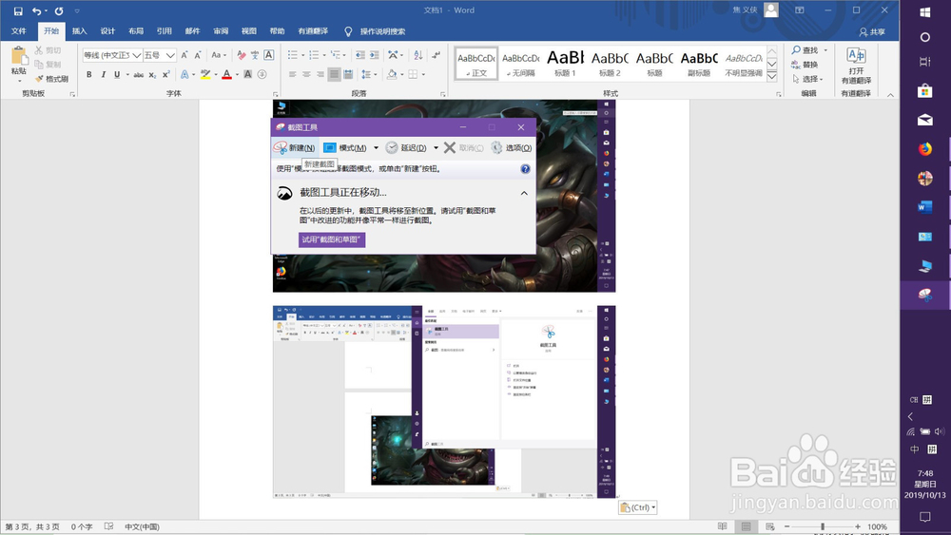
Task: Toggle Italic formatting
Action: click(x=103, y=74)
